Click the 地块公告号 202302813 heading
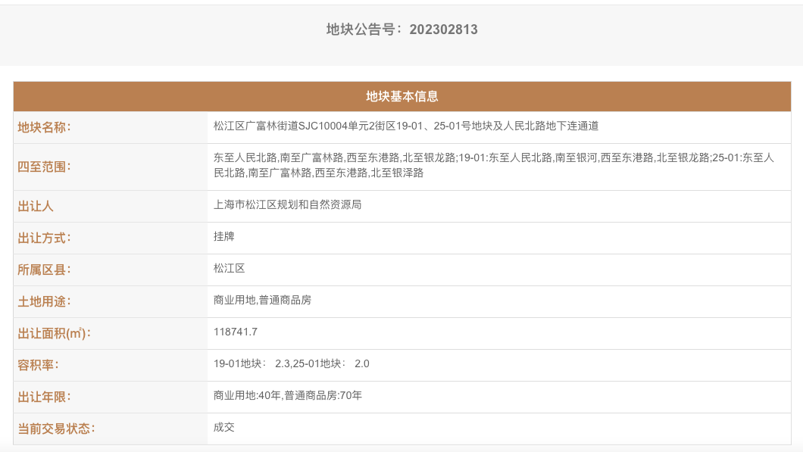The image size is (803, 452). coord(401,30)
